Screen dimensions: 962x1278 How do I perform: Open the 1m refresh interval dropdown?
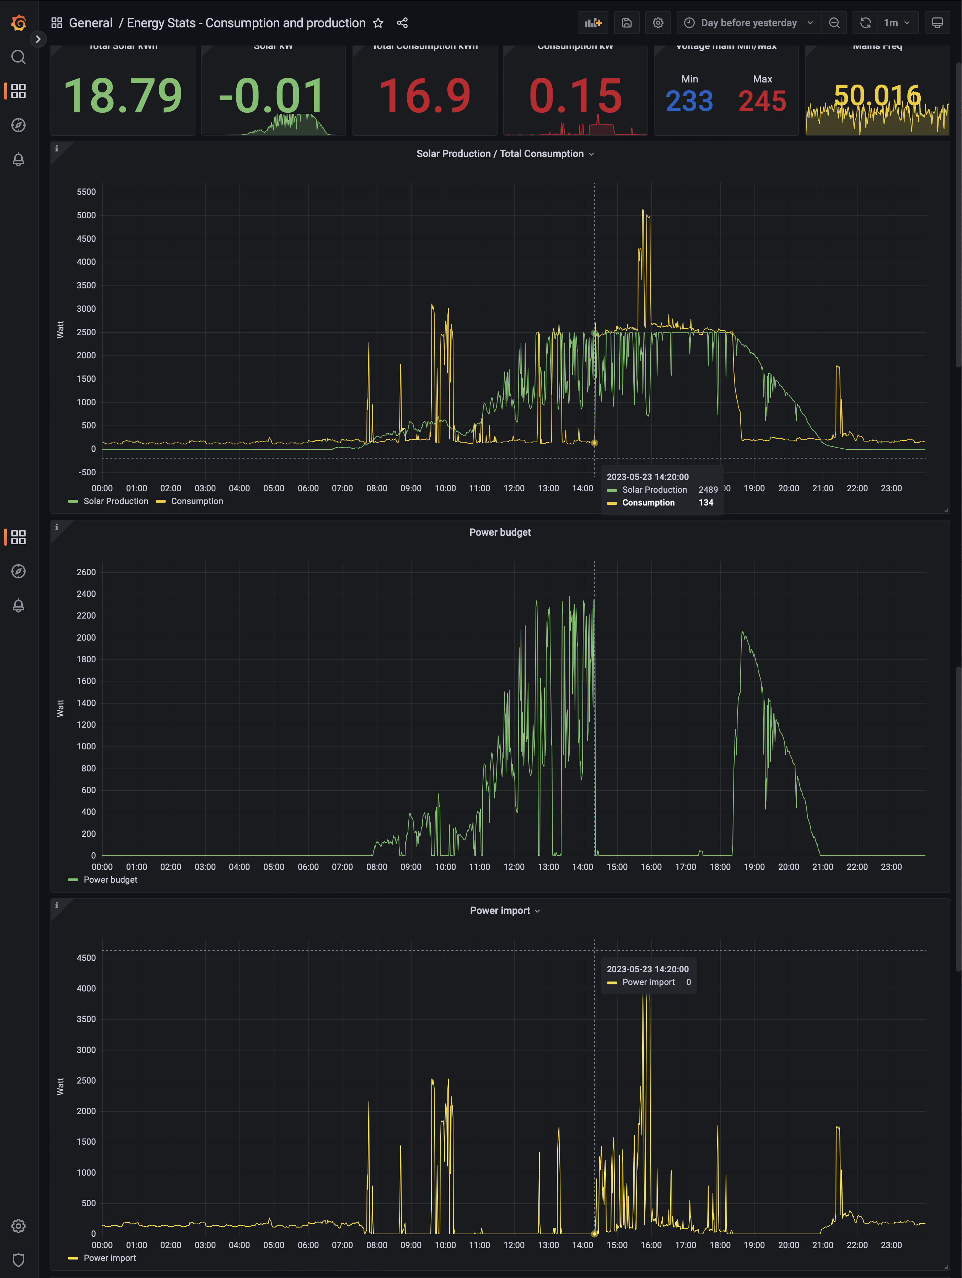coord(897,23)
